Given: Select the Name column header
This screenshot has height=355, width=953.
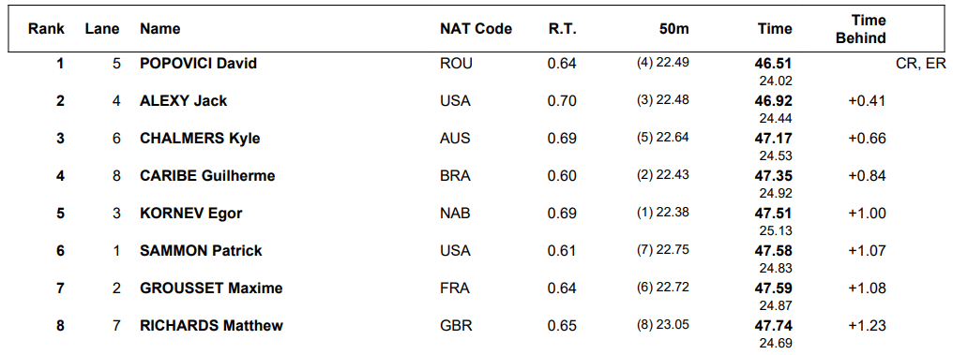Looking at the screenshot, I should pyautogui.click(x=159, y=28).
